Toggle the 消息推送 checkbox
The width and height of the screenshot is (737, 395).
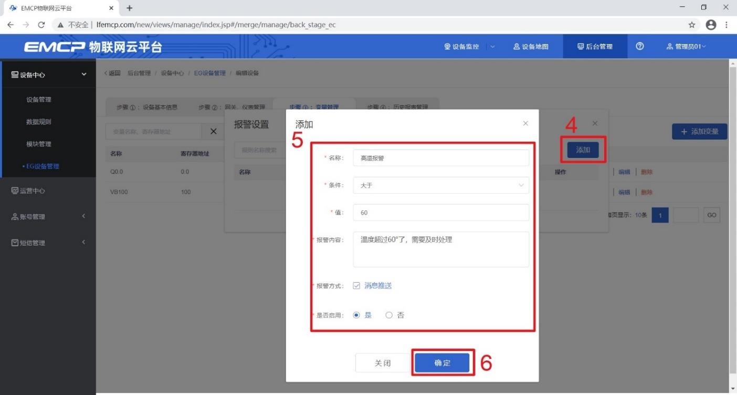(x=356, y=286)
